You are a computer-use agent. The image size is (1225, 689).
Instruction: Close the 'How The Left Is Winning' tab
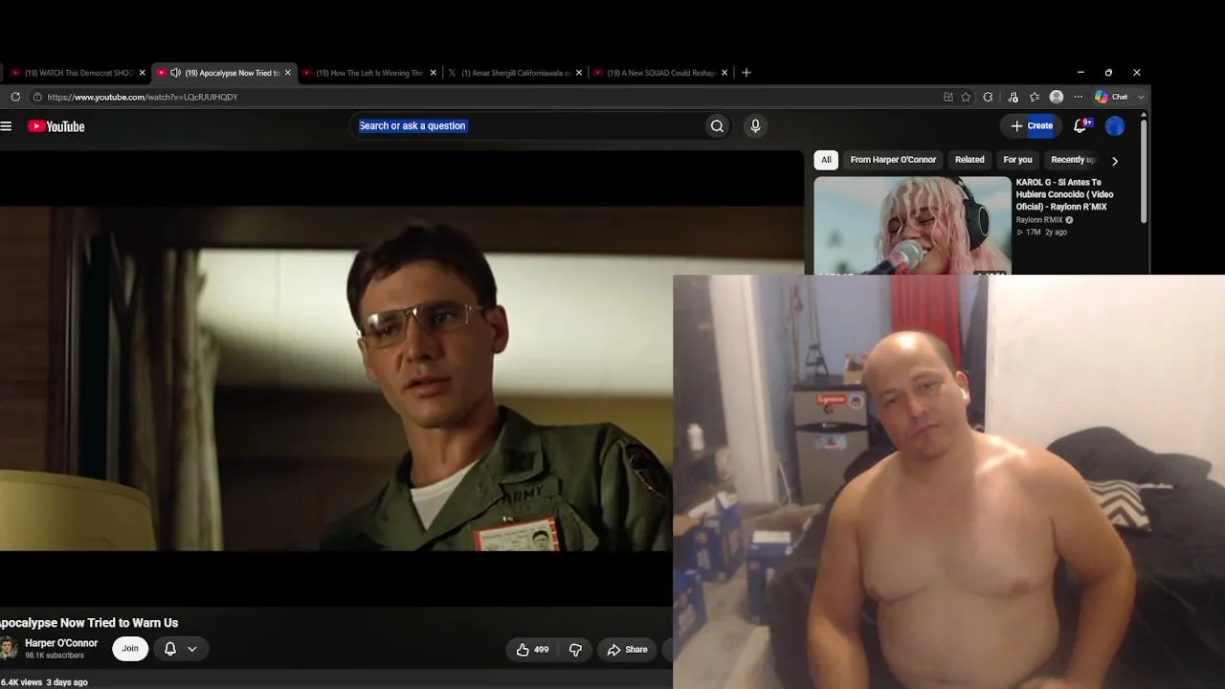point(434,73)
